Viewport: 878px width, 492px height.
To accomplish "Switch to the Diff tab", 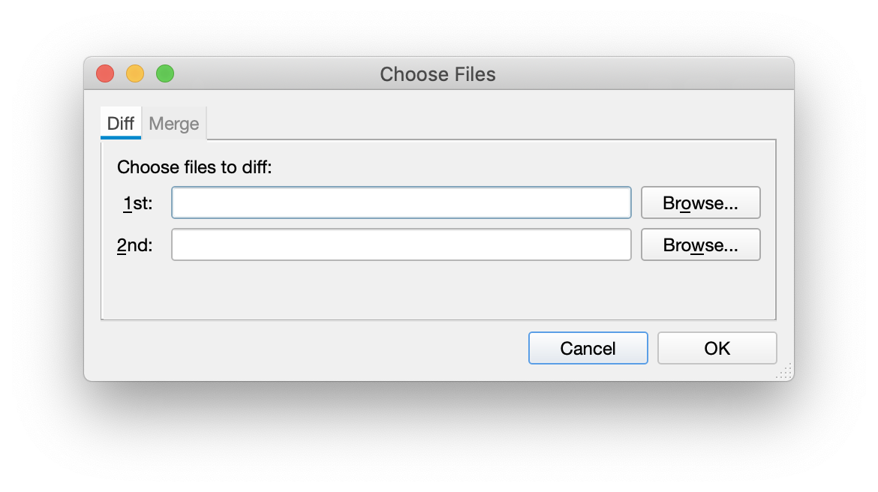I will point(120,124).
